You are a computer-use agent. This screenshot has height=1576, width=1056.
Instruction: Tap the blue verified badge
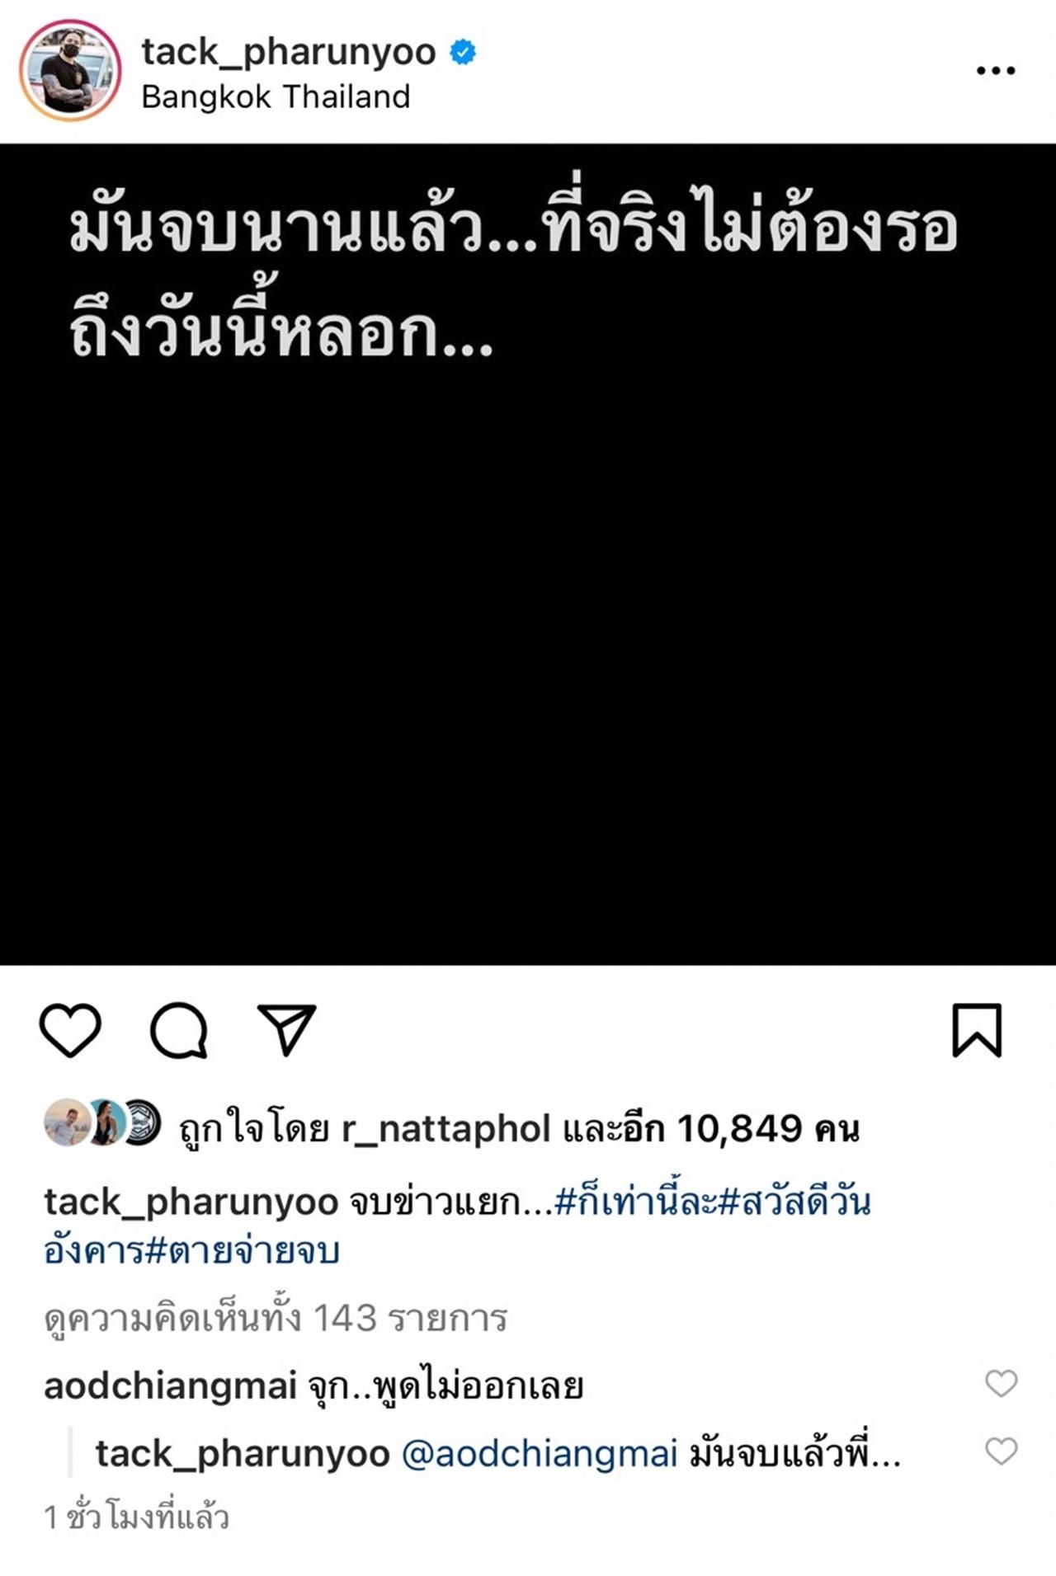(x=463, y=53)
